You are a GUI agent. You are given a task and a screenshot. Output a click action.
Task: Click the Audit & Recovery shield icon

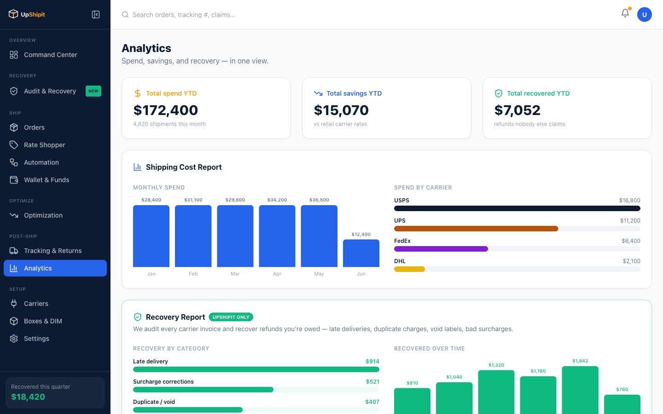14,91
